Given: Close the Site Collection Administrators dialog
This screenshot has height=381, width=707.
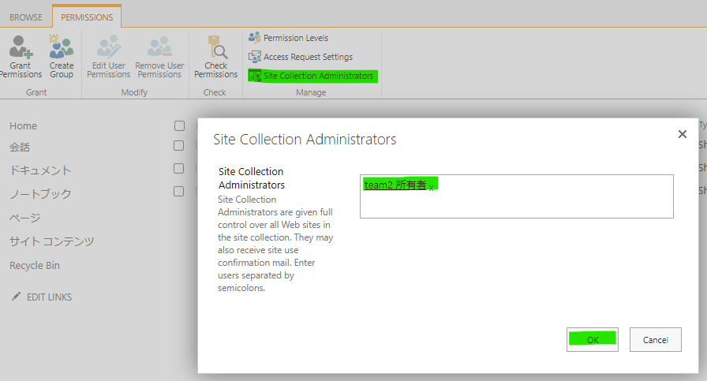Looking at the screenshot, I should tap(683, 134).
